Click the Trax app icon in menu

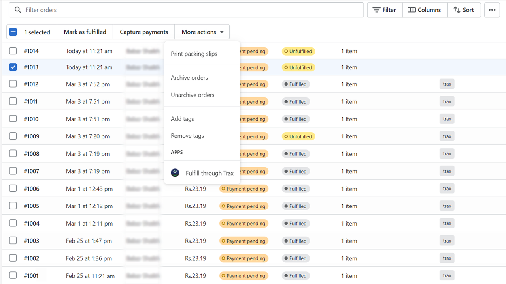click(x=175, y=173)
